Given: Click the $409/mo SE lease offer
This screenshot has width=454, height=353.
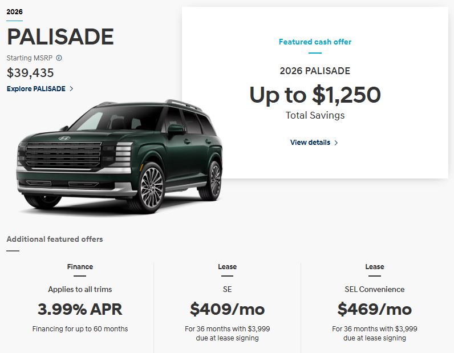Looking at the screenshot, I should pos(227,309).
